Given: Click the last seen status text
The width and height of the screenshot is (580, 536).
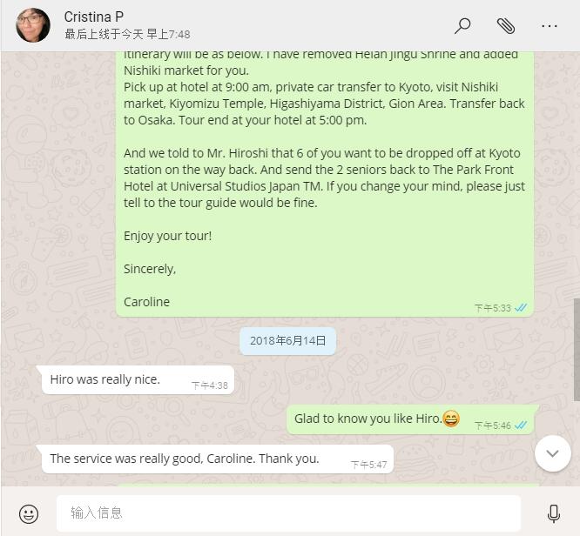Looking at the screenshot, I should point(127,35).
